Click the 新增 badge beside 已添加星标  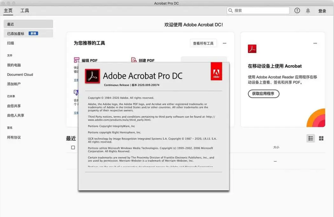tap(34, 33)
